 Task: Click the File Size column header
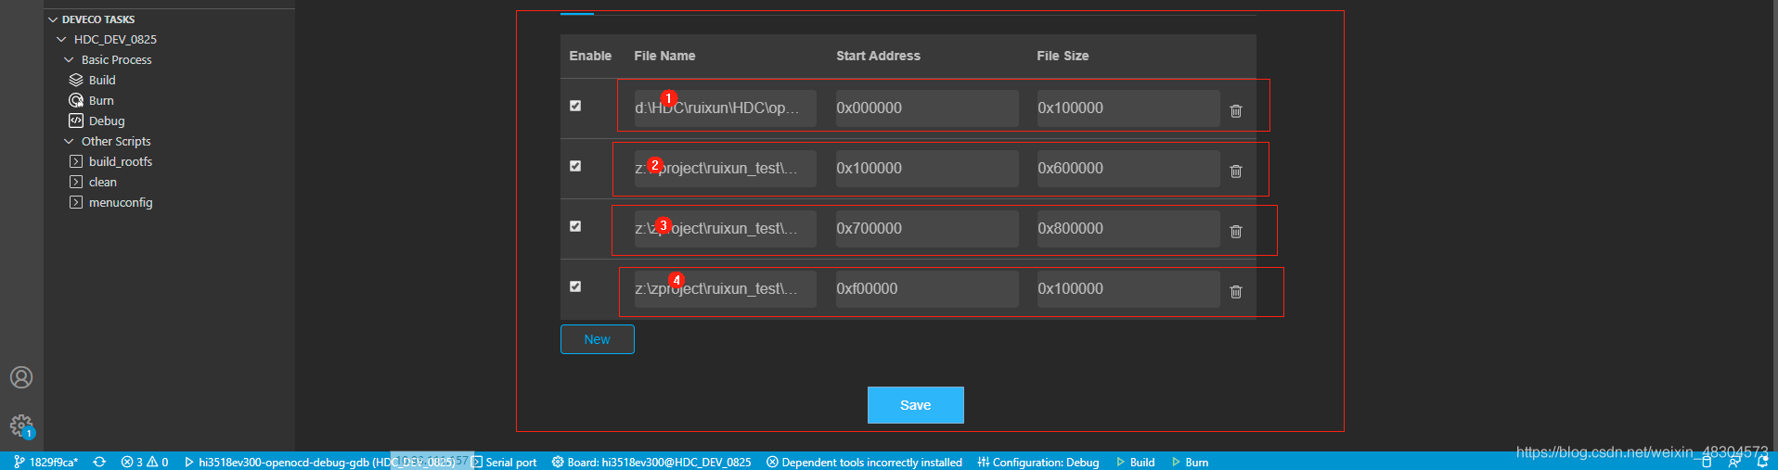(x=1063, y=56)
